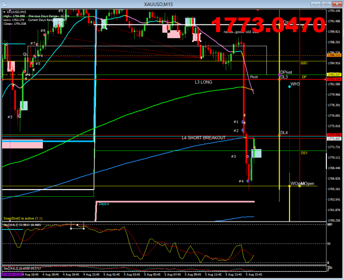Click the #9 marker label
344x280 pixels.
coord(61,11)
